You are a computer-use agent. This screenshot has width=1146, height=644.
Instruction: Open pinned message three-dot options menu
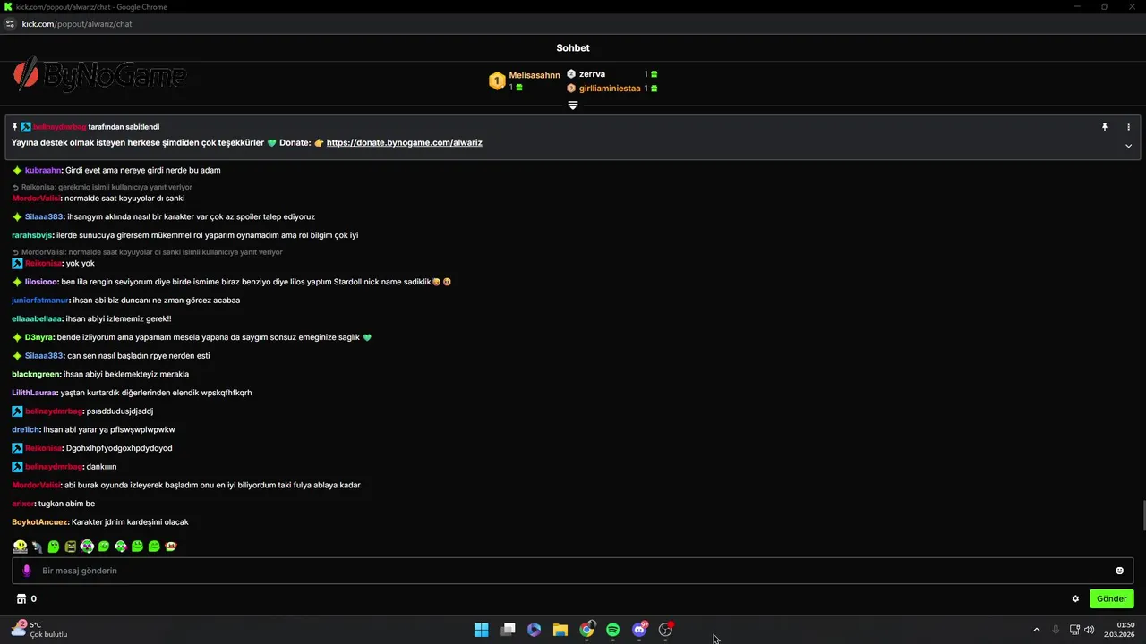click(x=1128, y=127)
